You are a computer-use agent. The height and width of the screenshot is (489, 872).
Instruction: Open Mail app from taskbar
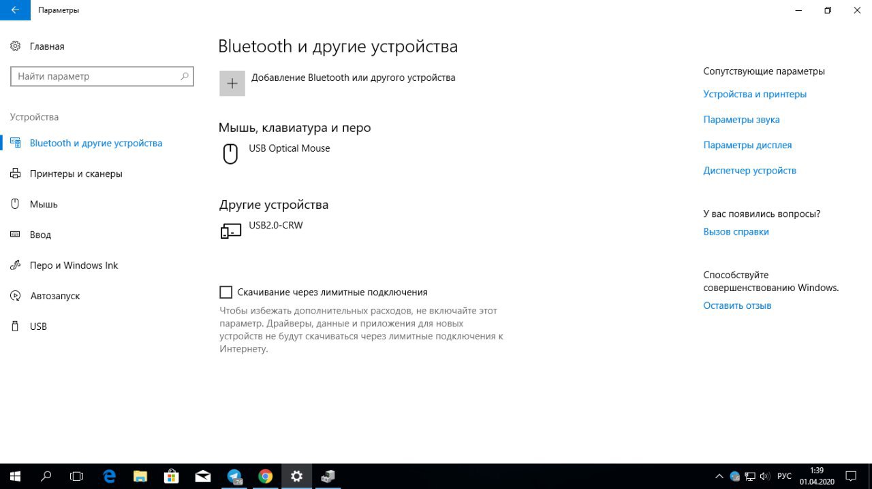(x=203, y=476)
